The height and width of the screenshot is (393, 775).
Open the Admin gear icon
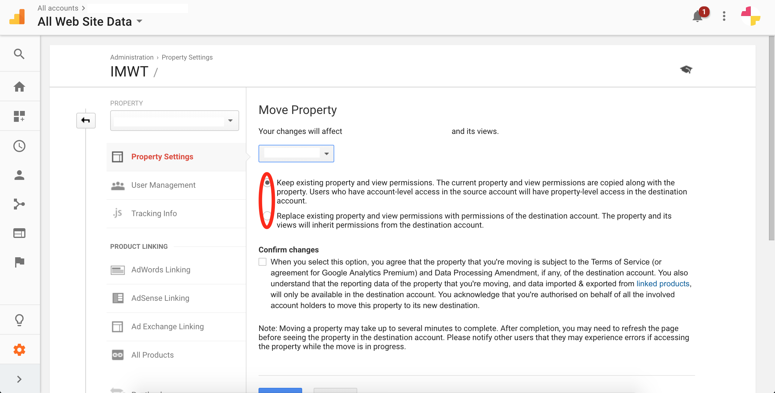coord(19,350)
